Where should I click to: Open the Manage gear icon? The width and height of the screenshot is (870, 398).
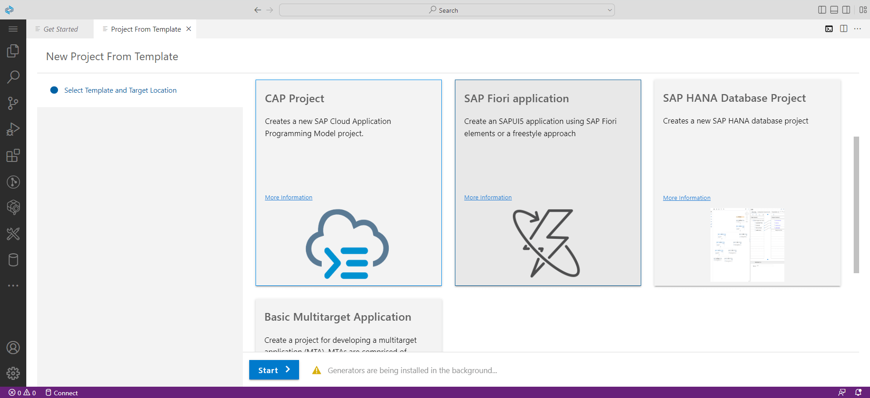(x=13, y=373)
